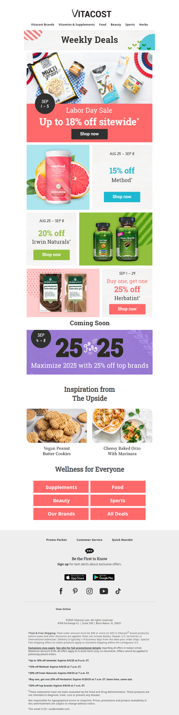This screenshot has width=179, height=715.
Task: Open the TikTok icon link
Action: (x=118, y=591)
